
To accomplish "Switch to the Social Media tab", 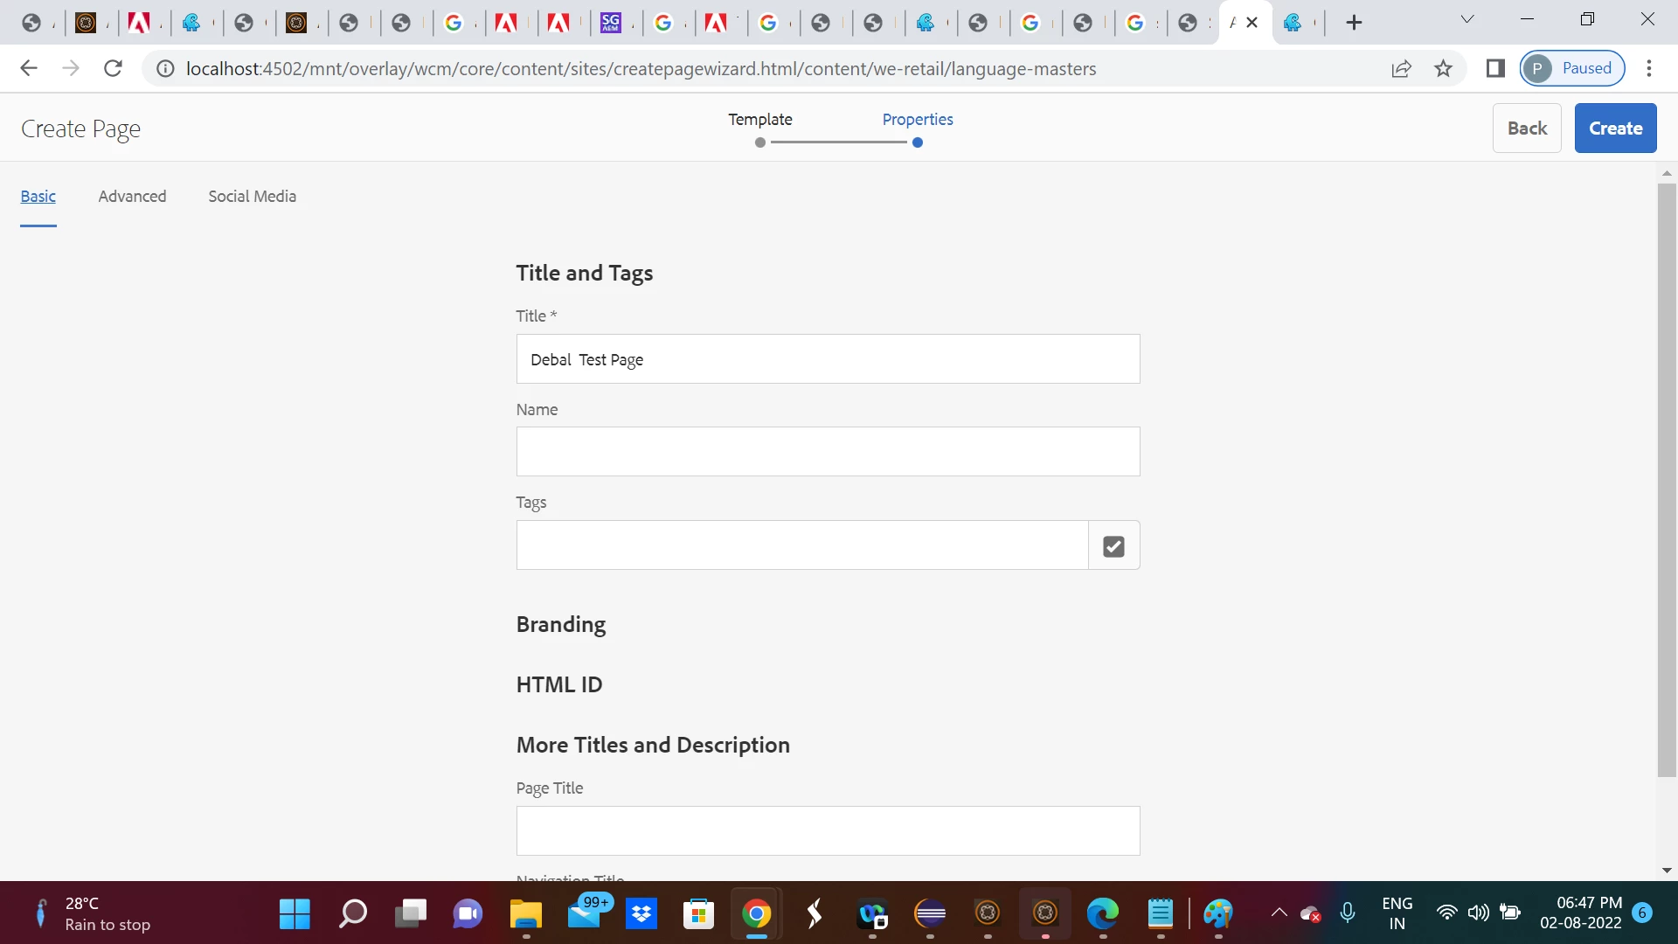I will click(252, 197).
